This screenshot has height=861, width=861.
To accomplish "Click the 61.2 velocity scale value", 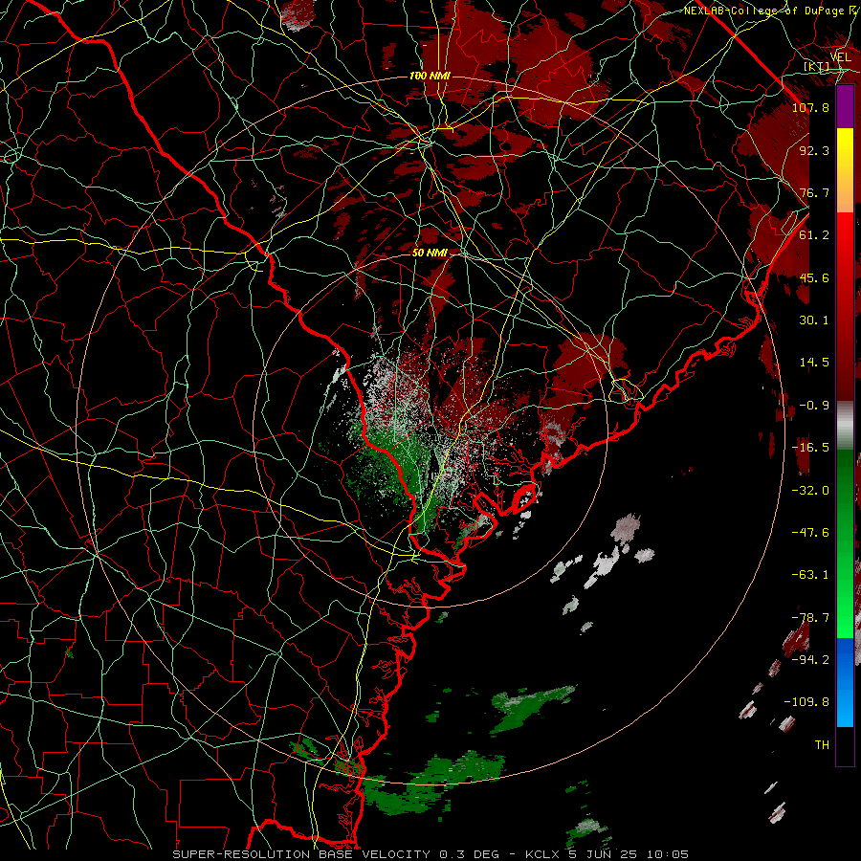I will click(x=814, y=235).
